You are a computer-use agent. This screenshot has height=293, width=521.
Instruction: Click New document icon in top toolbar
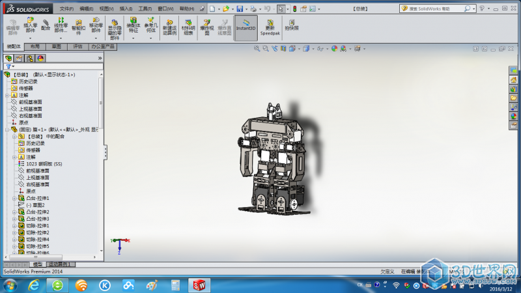212,9
